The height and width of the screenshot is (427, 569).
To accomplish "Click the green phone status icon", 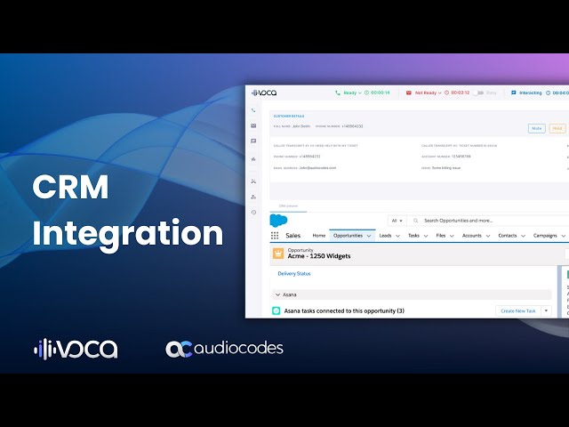I will tap(338, 93).
